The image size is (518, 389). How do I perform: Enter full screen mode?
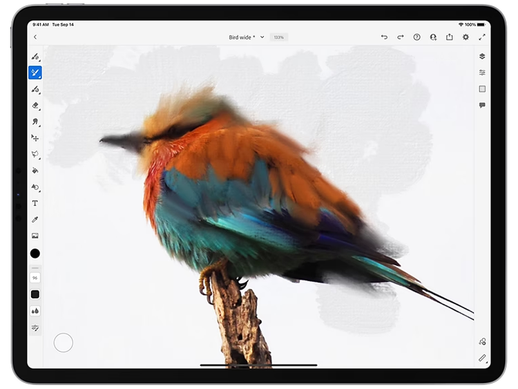[x=482, y=37]
